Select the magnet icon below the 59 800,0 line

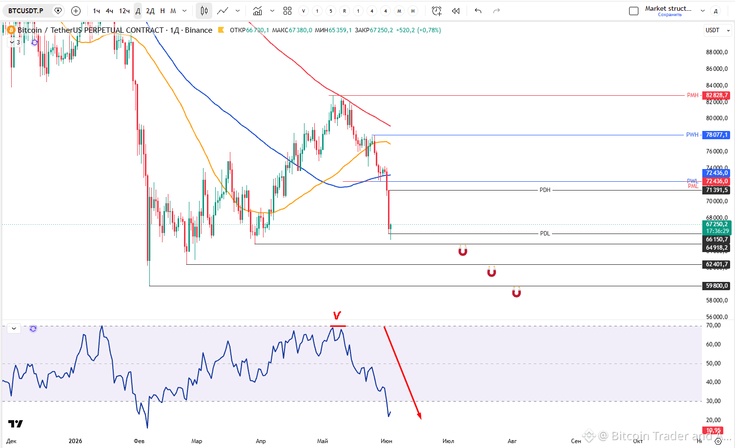click(x=516, y=292)
